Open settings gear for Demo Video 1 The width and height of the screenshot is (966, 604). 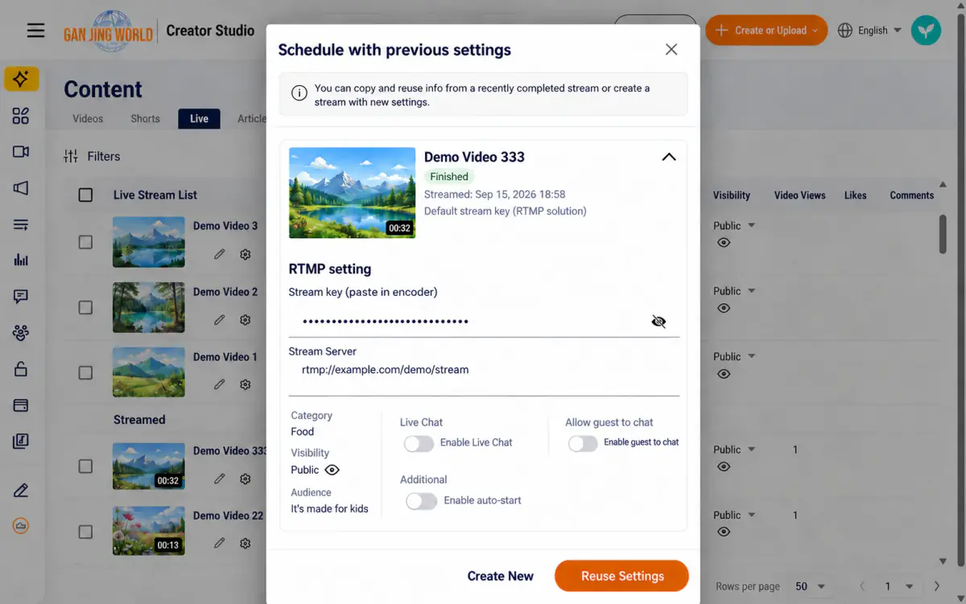246,384
